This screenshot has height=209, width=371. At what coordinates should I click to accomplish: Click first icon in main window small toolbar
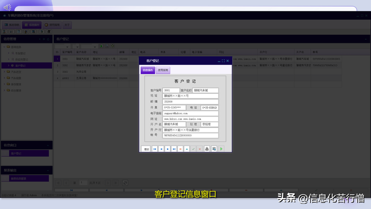(4, 32)
